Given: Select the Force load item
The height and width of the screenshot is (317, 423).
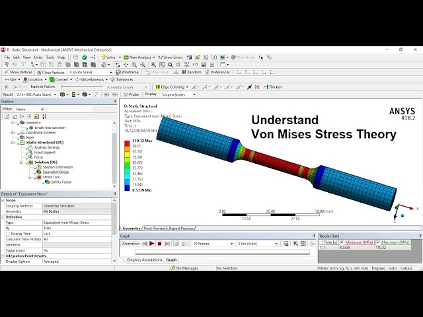Looking at the screenshot, I should 38,157.
